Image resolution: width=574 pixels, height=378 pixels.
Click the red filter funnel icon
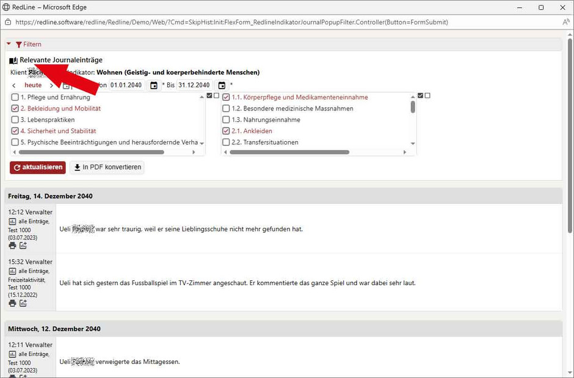[20, 44]
